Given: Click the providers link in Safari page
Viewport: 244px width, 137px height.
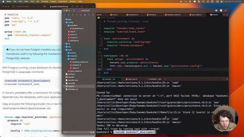Looking at the screenshot, I should click(x=21, y=93).
